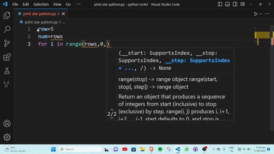Click the microphone tray icon
This screenshot has width=274, height=154.
point(224,149)
